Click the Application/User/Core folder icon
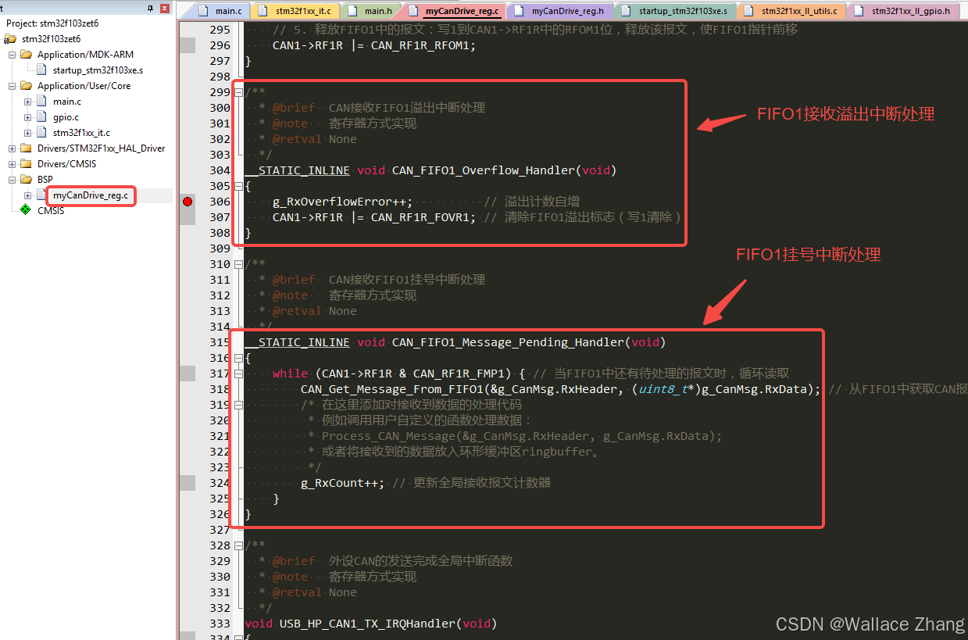The image size is (968, 640). 26,86
